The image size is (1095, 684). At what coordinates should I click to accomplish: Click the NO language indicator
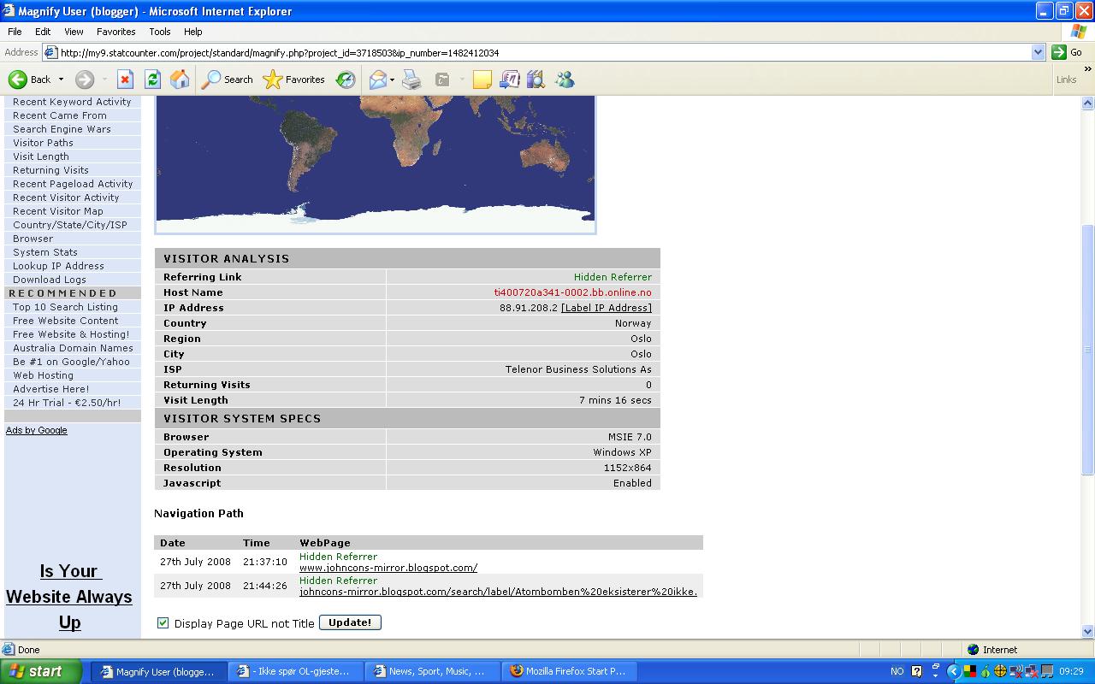click(897, 671)
